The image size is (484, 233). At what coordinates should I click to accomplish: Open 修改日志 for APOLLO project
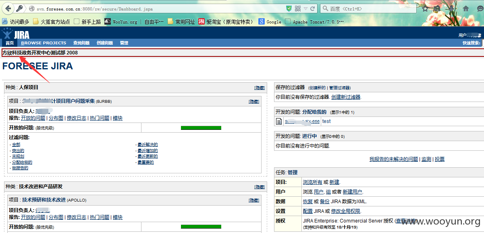point(77,217)
